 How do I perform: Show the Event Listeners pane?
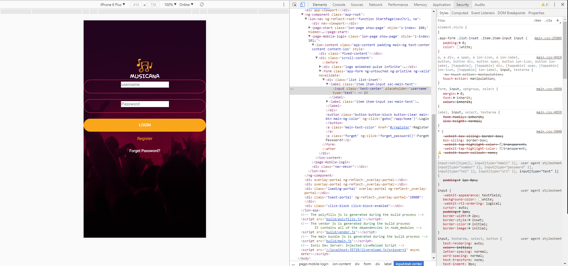pos(483,13)
